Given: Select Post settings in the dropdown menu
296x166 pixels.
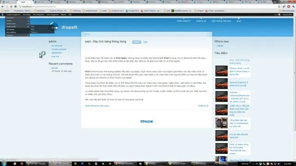Looking at the screenshot, I should [18, 30].
